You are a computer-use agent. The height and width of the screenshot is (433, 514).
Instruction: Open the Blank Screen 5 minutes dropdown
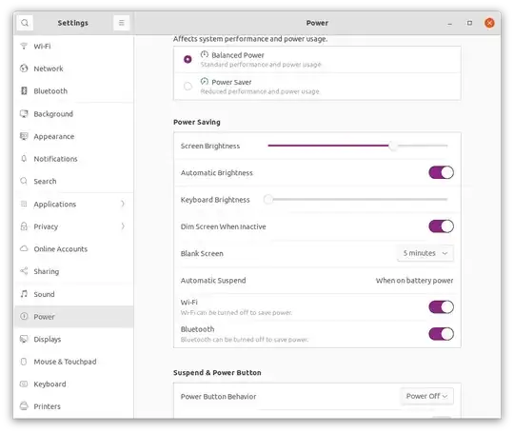(425, 253)
